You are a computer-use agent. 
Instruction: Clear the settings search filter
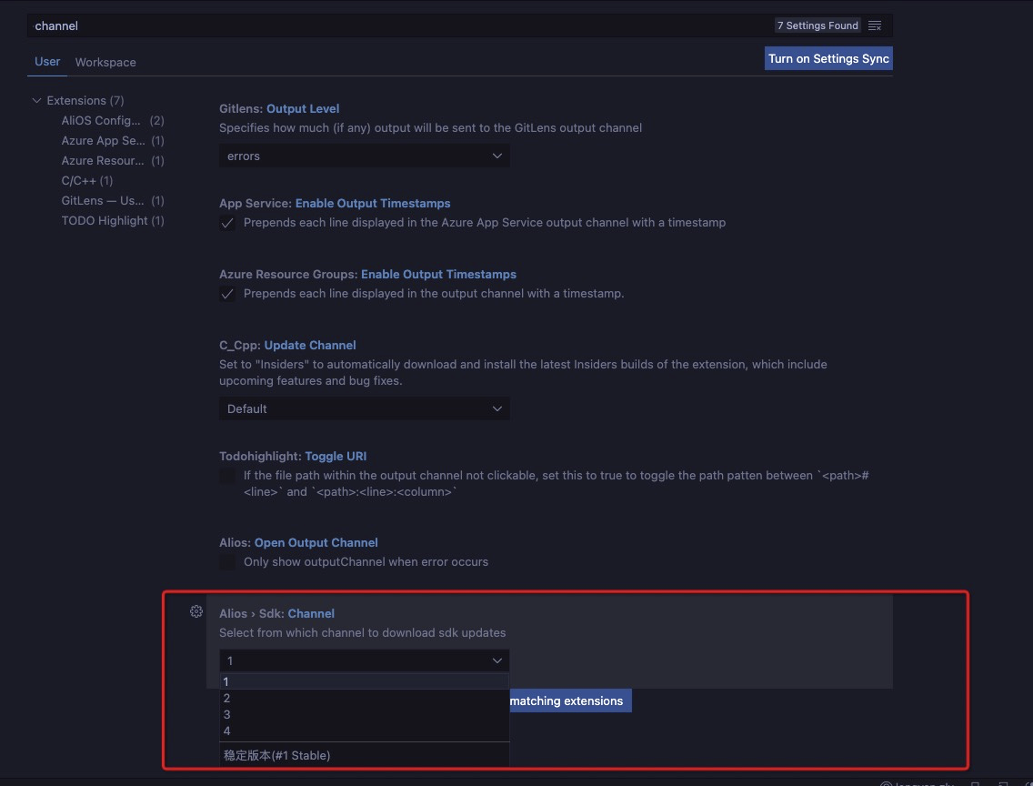click(875, 25)
